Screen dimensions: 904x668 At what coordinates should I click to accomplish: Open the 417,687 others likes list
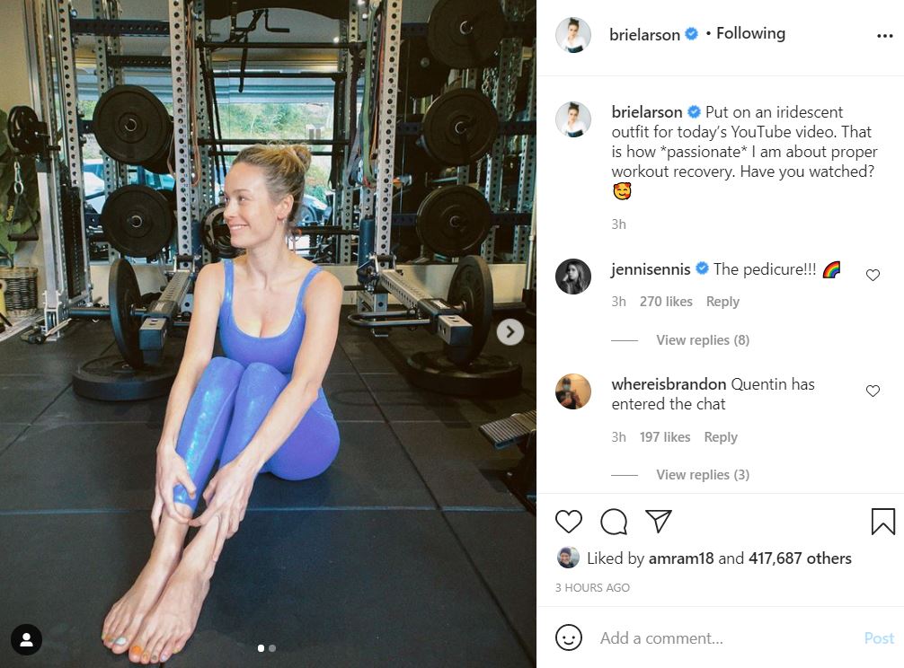800,558
